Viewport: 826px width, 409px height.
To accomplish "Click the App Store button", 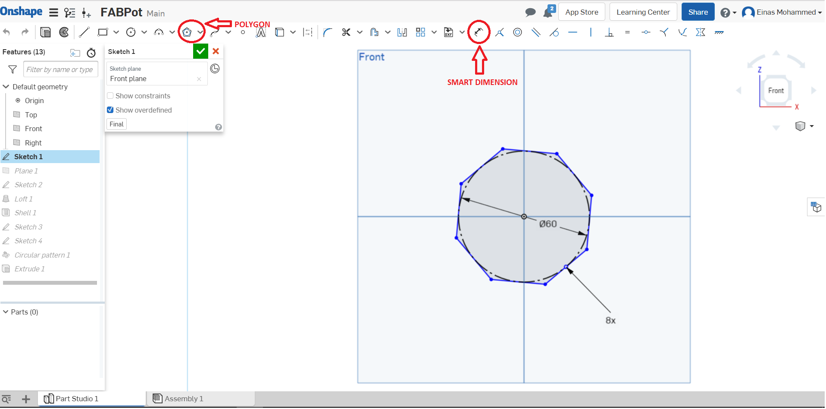I will pos(582,12).
